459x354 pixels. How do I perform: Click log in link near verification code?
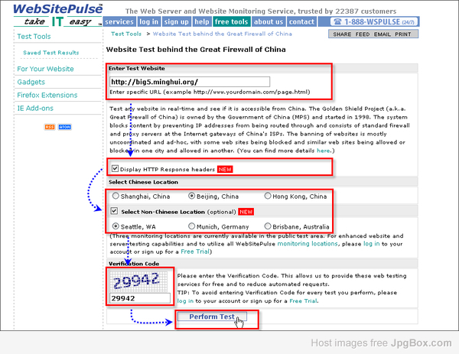point(185,301)
